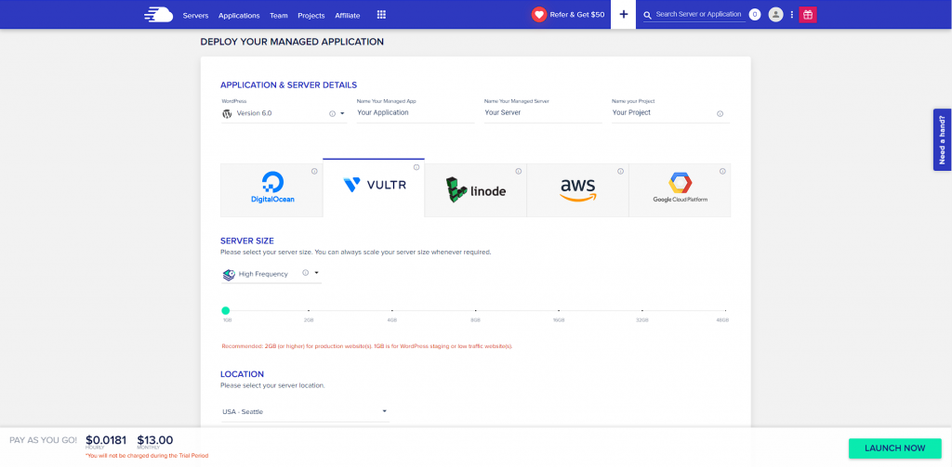The width and height of the screenshot is (952, 467).
Task: Click the pink gift icon
Action: 808,15
